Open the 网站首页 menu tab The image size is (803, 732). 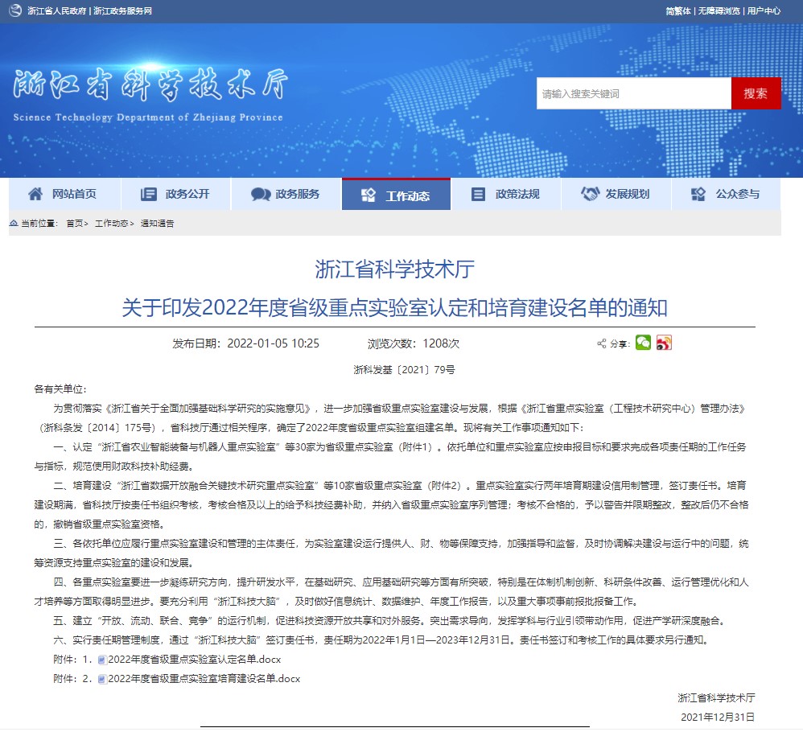point(65,194)
